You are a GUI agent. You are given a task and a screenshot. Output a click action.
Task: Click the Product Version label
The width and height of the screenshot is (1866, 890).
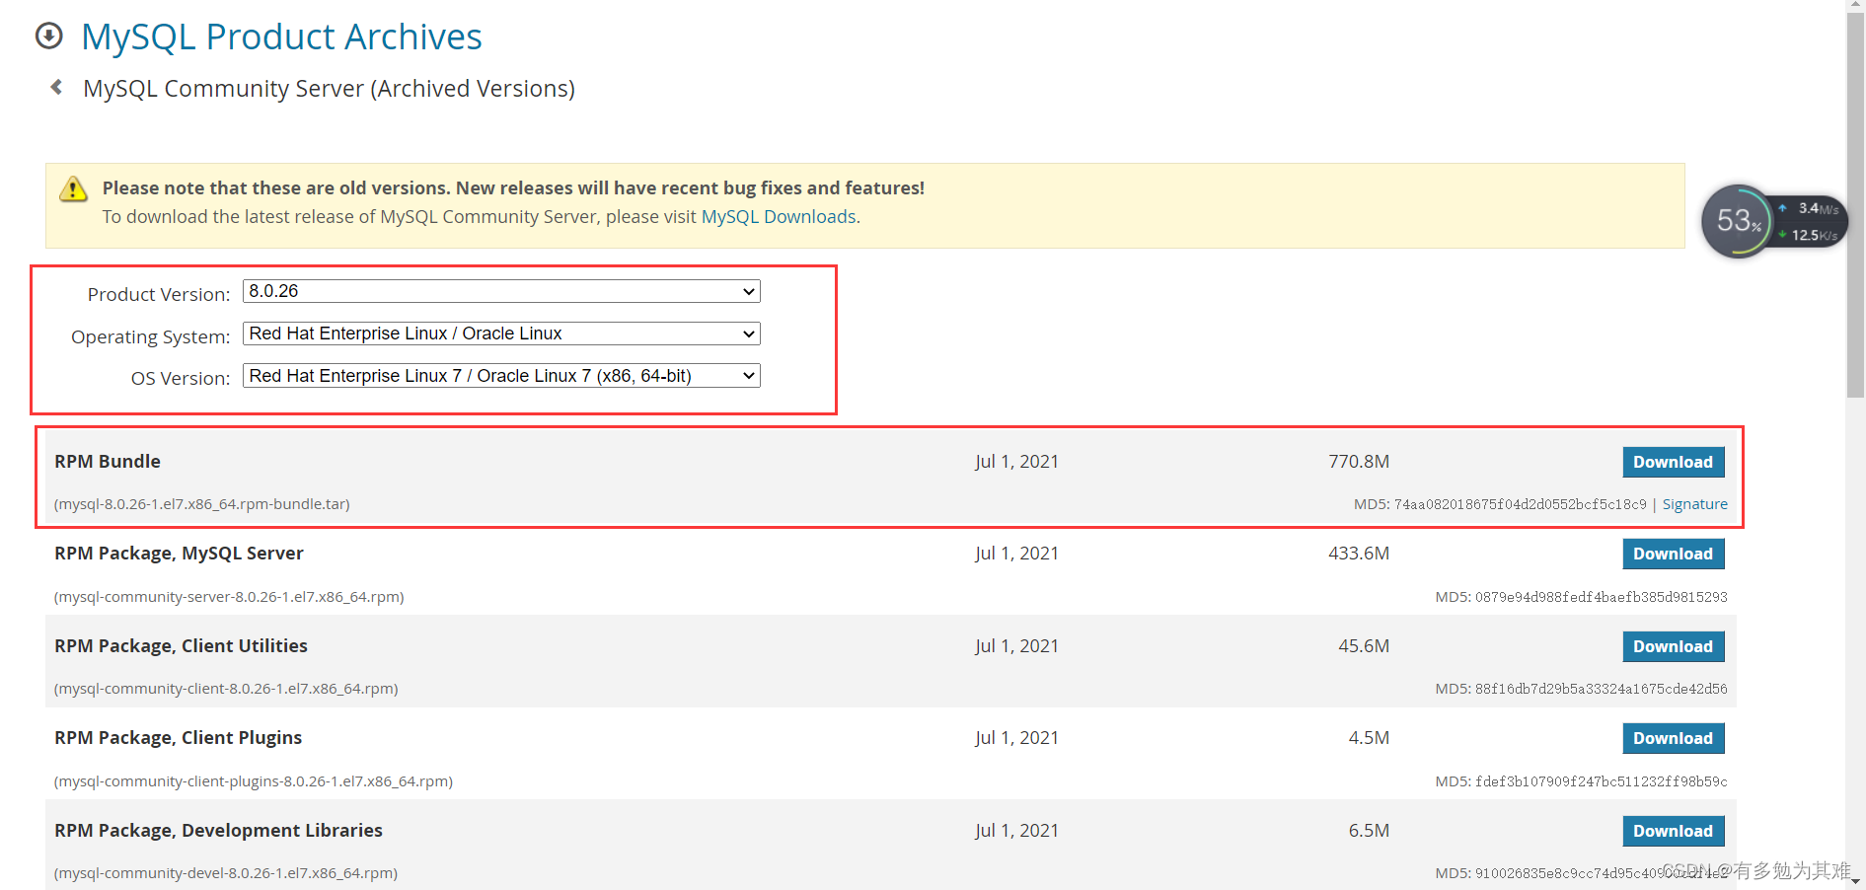click(x=159, y=294)
